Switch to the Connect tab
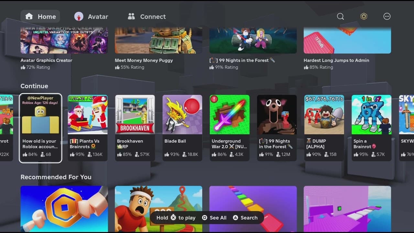The image size is (414, 233). click(147, 17)
